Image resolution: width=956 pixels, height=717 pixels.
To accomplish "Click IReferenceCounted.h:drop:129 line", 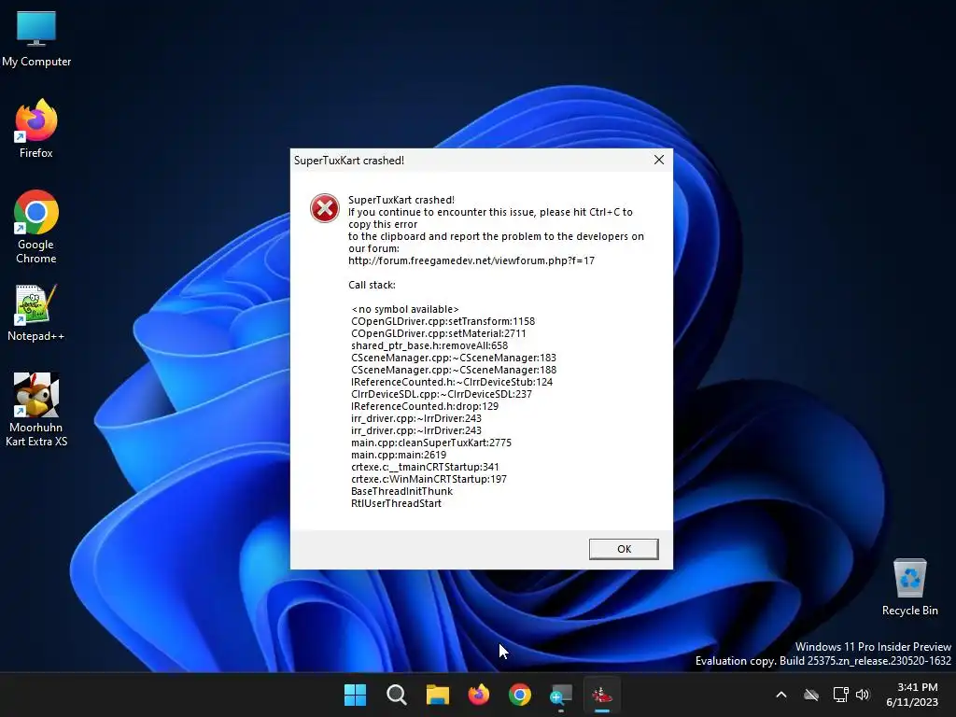I will [425, 407].
